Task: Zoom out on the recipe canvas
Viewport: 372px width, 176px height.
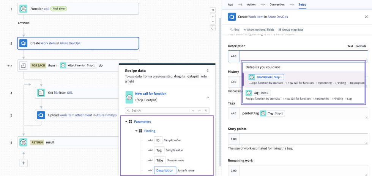Action: click(x=213, y=22)
